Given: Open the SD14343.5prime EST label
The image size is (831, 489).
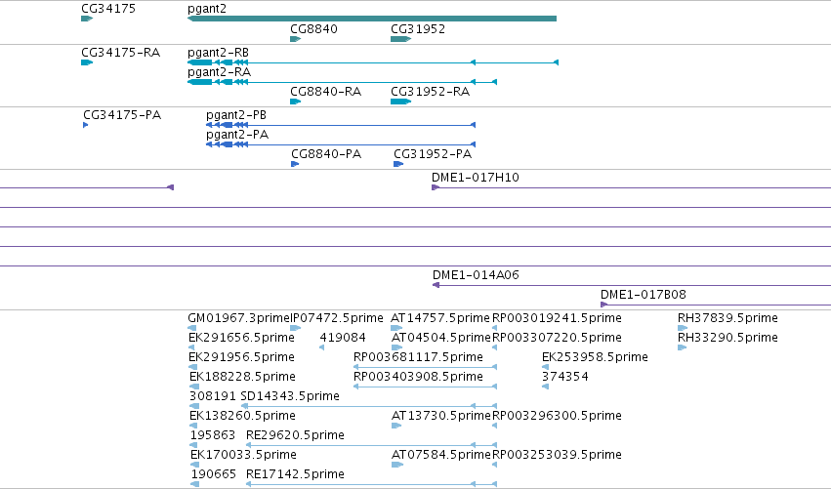Looking at the screenshot, I should click(x=290, y=396).
